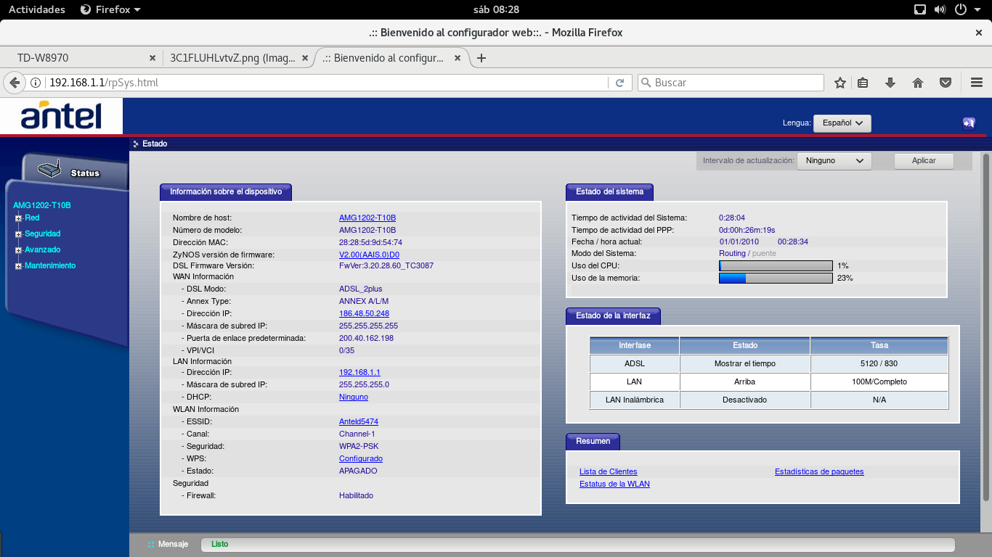Screen dimensions: 992x557
Task: Go to Firefox home page icon
Action: (x=918, y=83)
